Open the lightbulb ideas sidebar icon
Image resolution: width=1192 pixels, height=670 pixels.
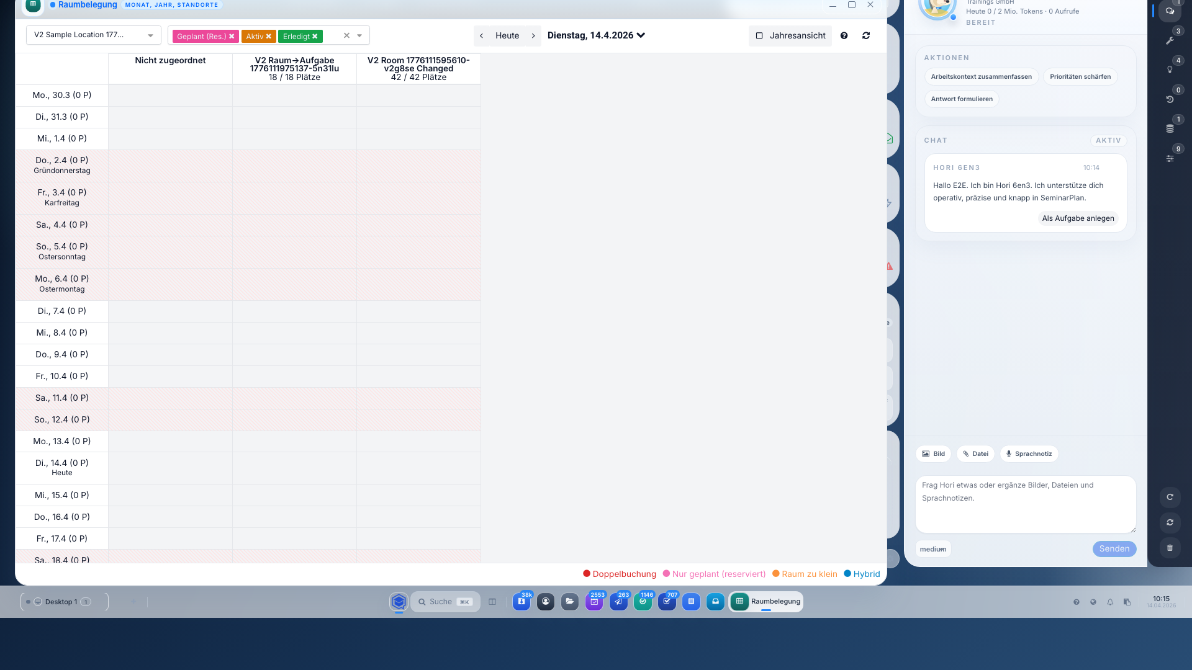pyautogui.click(x=1170, y=69)
